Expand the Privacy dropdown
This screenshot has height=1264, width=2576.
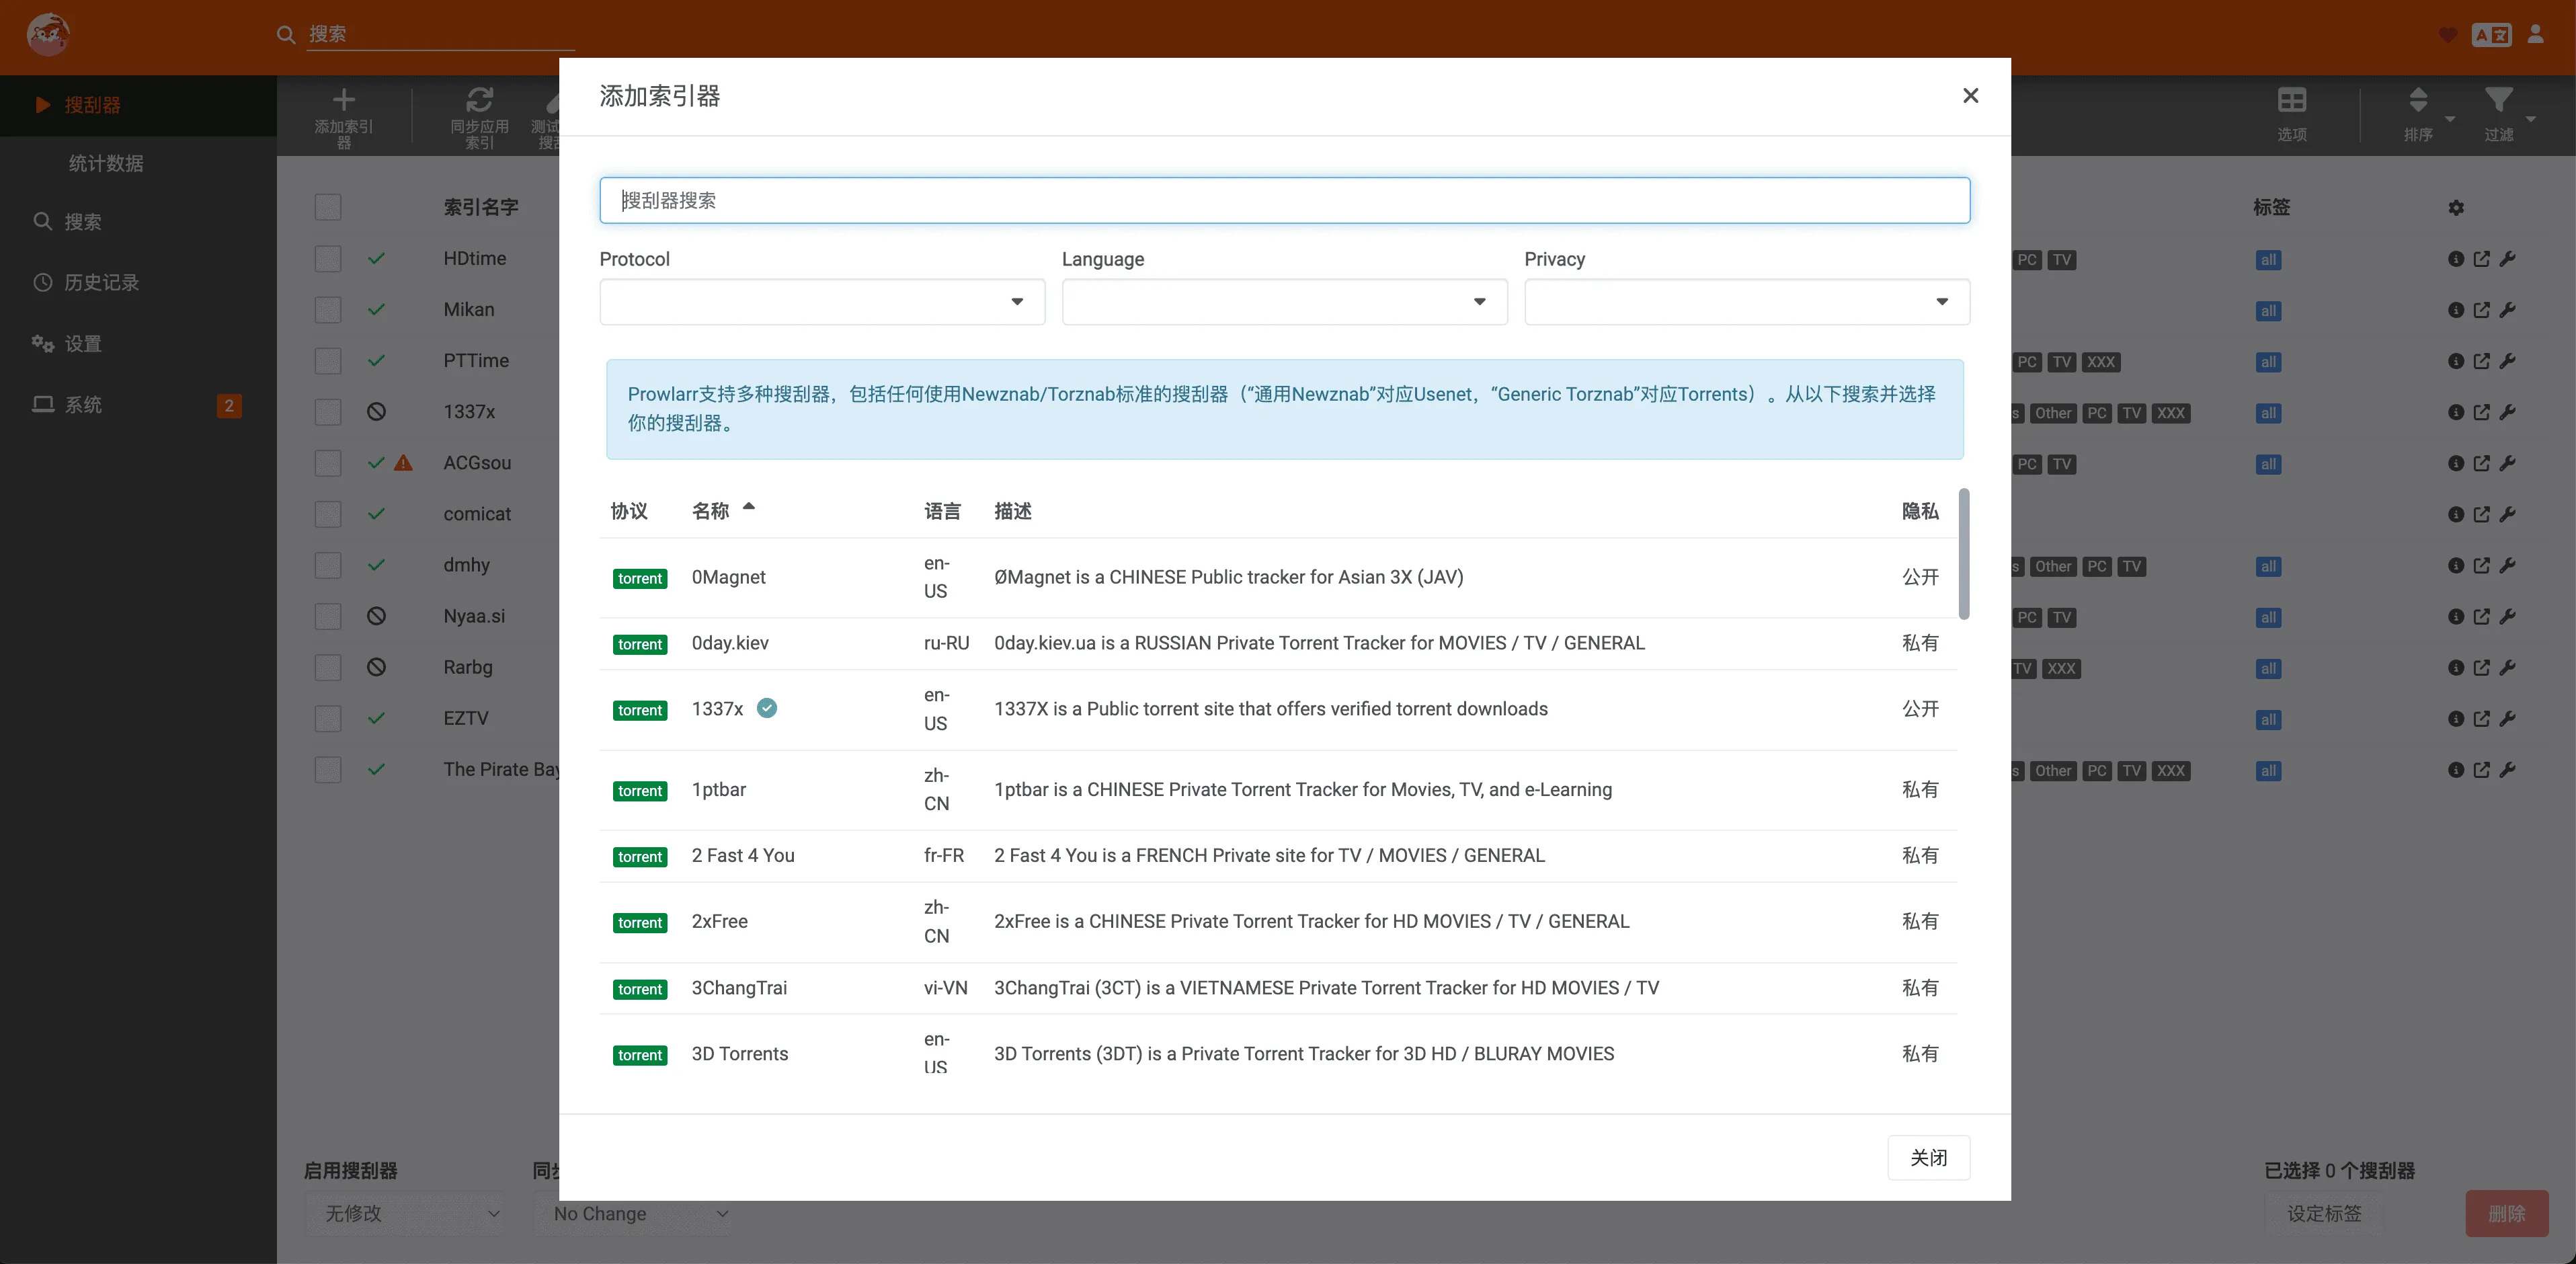(x=1746, y=302)
